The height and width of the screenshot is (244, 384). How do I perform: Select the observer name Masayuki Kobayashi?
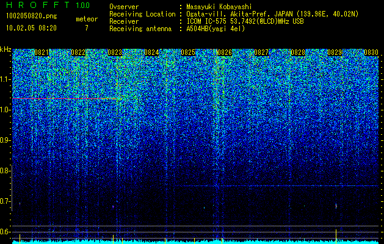coord(219,7)
